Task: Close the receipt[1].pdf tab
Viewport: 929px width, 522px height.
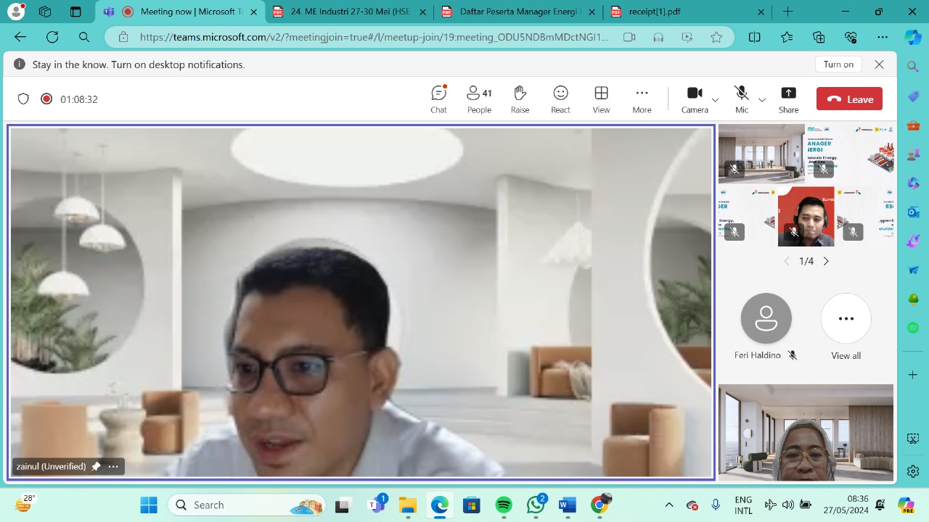Action: point(761,12)
